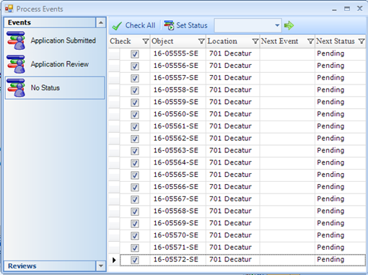Toggle the checkbox for 16-05561-SE
Viewport: 368px width, 275px height.
tap(135, 126)
